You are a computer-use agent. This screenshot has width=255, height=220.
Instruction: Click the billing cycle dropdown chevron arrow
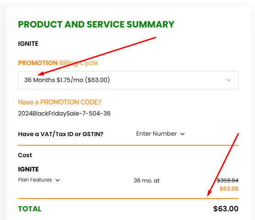[x=229, y=80]
